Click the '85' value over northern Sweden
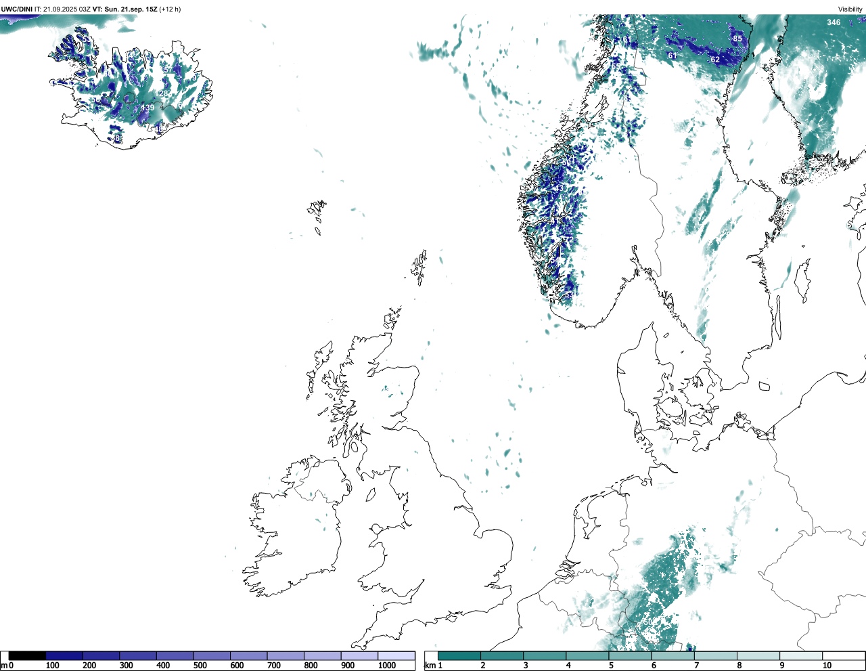Image resolution: width=866 pixels, height=671 pixels. point(737,39)
